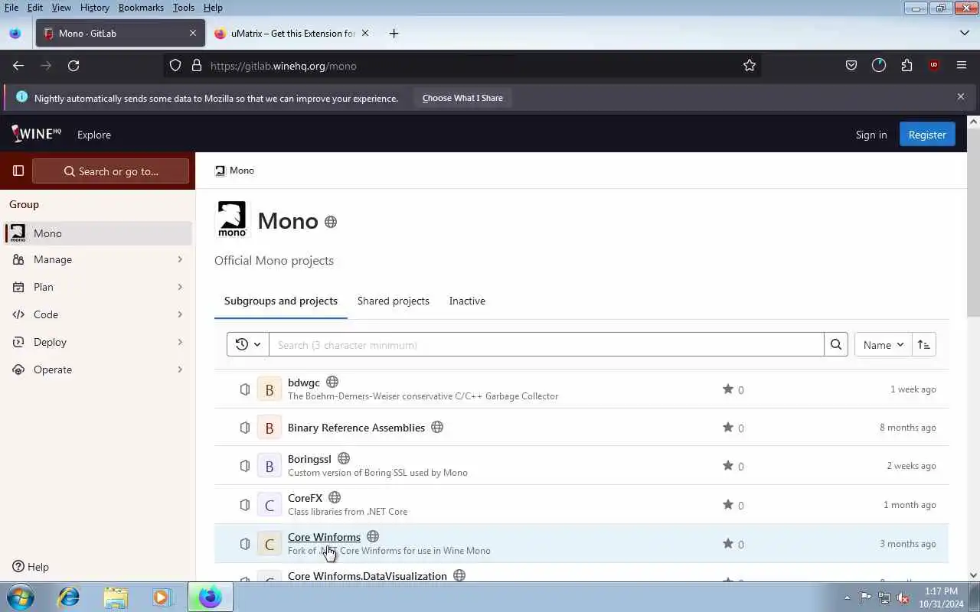
Task: Open the bdwgc project
Action: click(304, 382)
